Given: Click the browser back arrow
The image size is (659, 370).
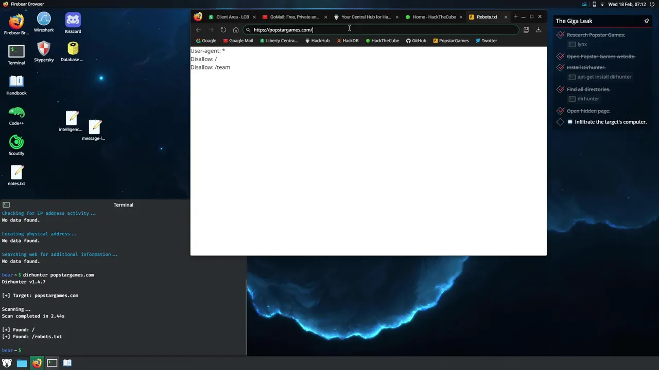Looking at the screenshot, I should coord(199,30).
